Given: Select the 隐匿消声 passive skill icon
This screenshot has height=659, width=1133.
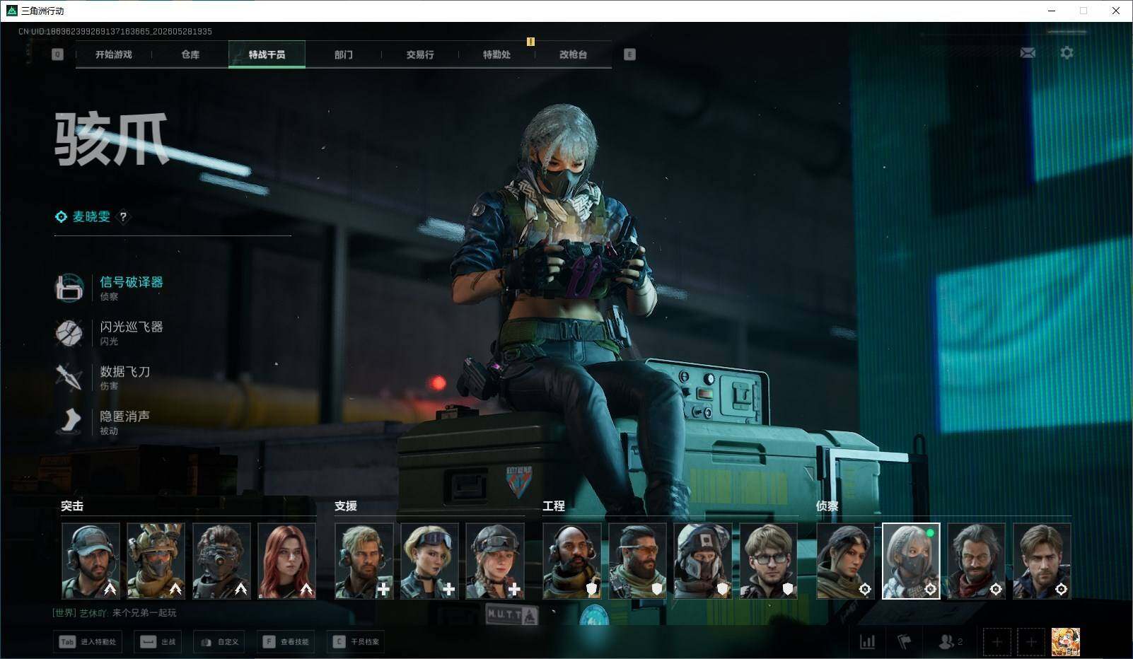Looking at the screenshot, I should tap(69, 421).
